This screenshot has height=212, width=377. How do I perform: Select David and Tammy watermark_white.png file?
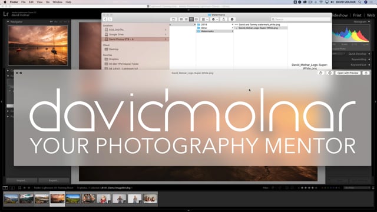pos(259,25)
